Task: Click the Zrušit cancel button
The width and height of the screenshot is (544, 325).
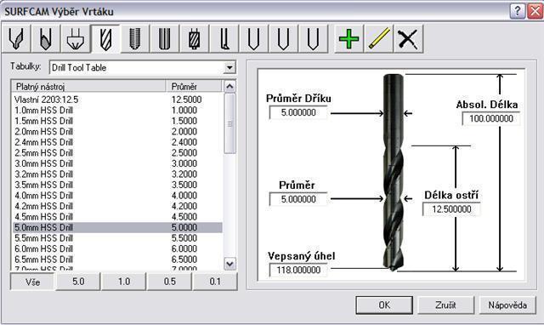Action: 445,305
